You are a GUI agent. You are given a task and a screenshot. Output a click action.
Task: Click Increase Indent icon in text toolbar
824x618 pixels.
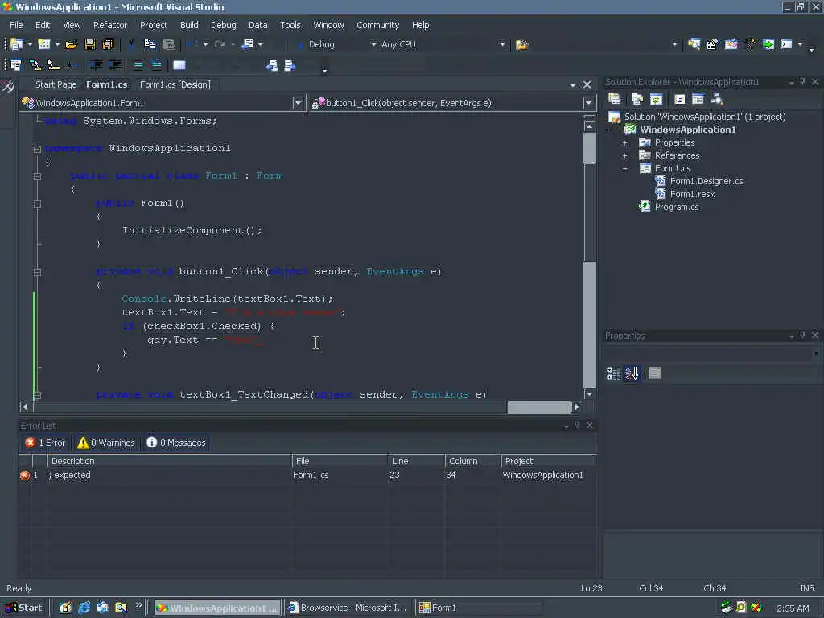(114, 65)
